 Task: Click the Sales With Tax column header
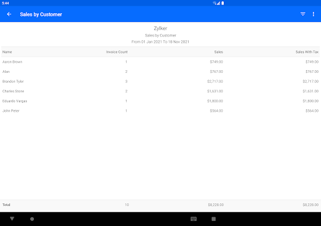pos(307,52)
